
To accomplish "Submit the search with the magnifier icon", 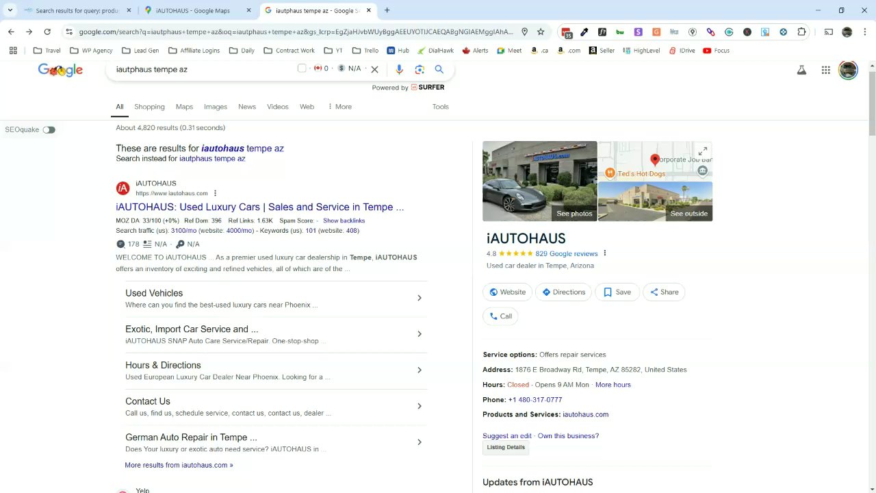I will point(439,69).
